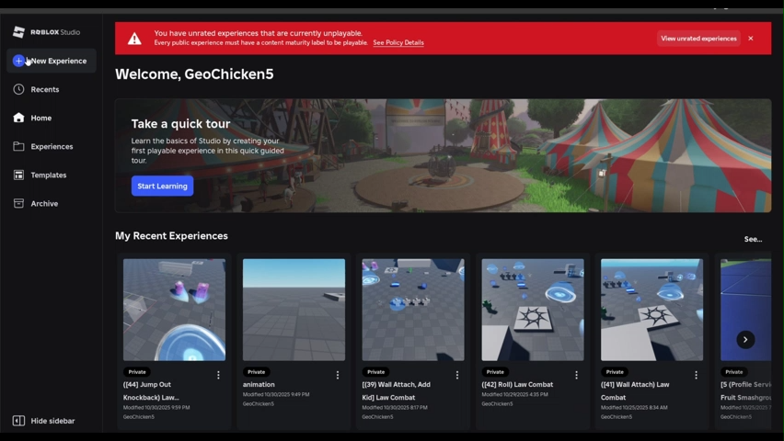
Task: Click See all recent experiences link
Action: (753, 239)
